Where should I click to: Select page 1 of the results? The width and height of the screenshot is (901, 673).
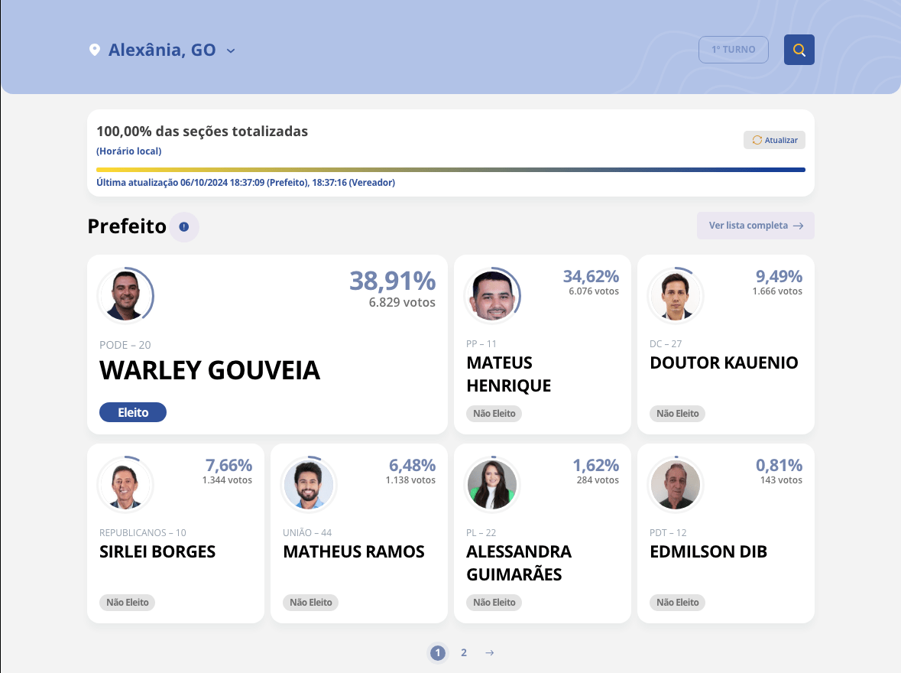437,652
